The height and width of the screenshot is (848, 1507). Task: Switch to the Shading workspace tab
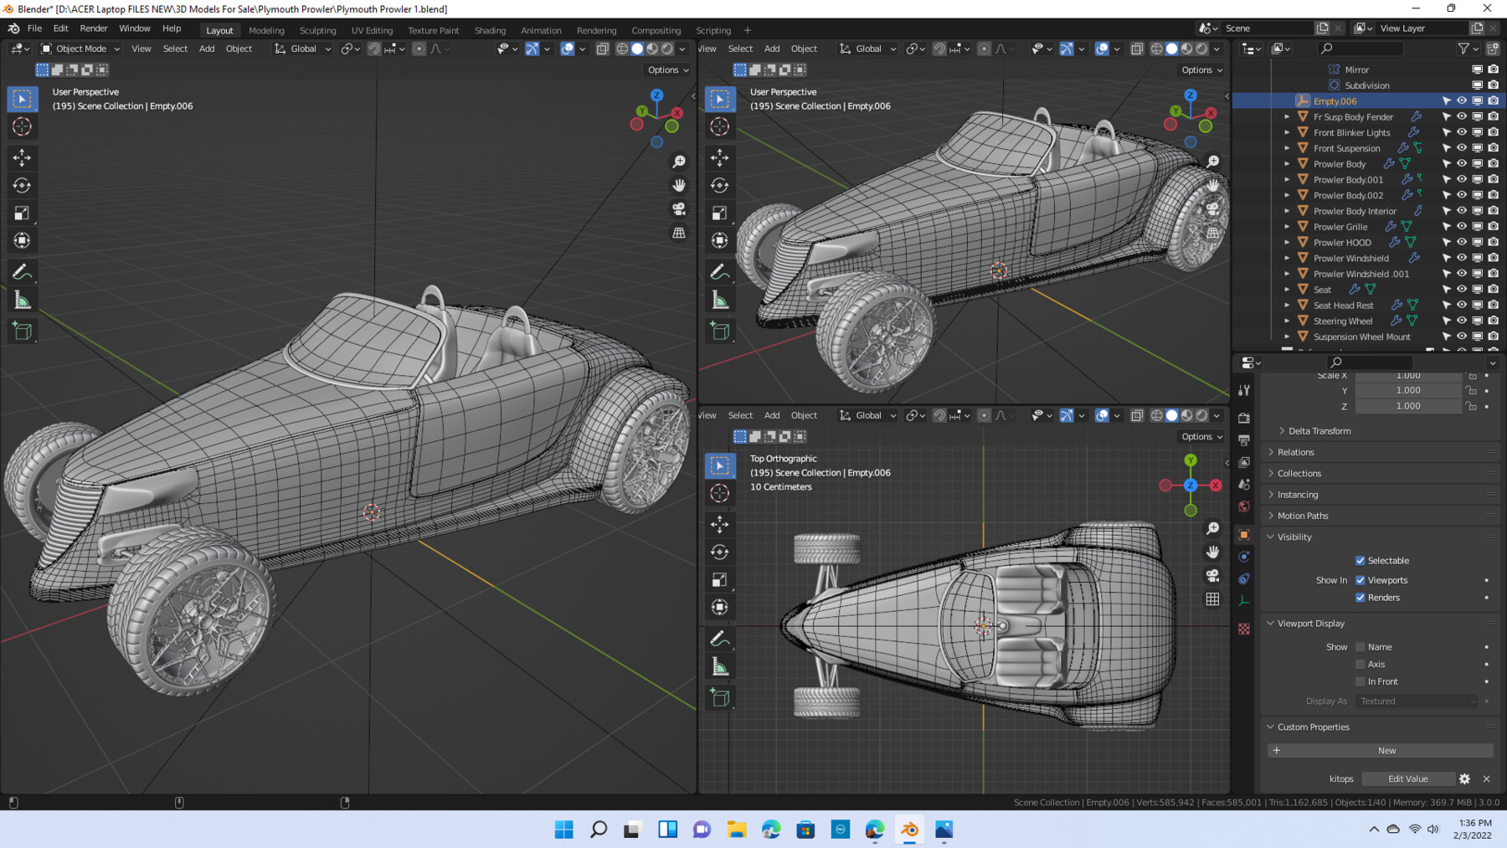[490, 30]
